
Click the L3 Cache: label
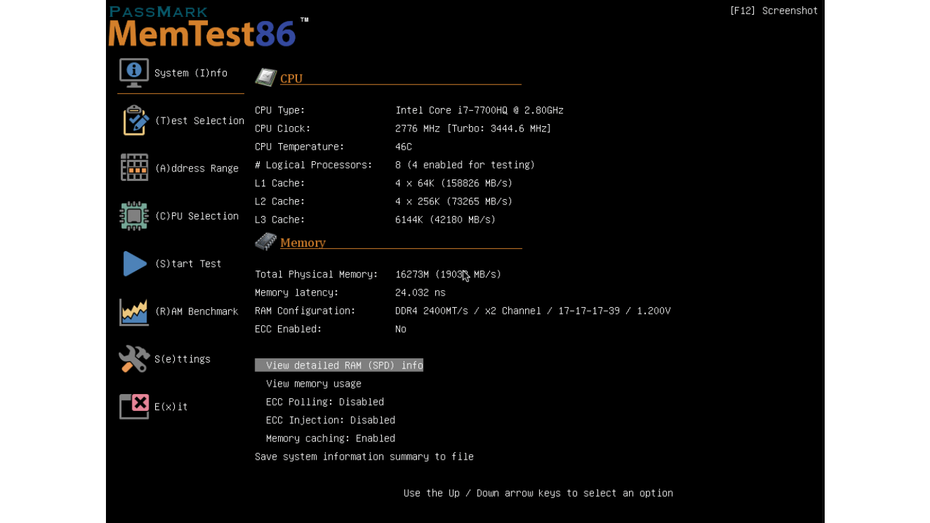click(280, 220)
